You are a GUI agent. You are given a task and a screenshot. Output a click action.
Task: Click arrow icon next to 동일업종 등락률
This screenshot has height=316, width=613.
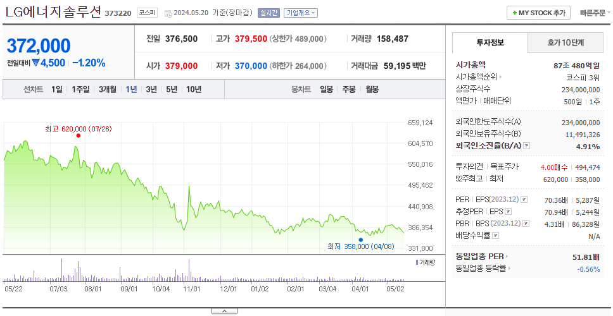(510, 269)
